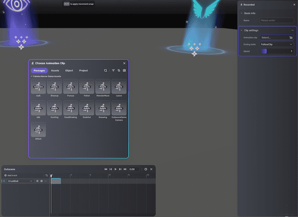Screen dimensions: 298x217
Task: Switch clip chooser to grid view layout
Action: (x=124, y=71)
